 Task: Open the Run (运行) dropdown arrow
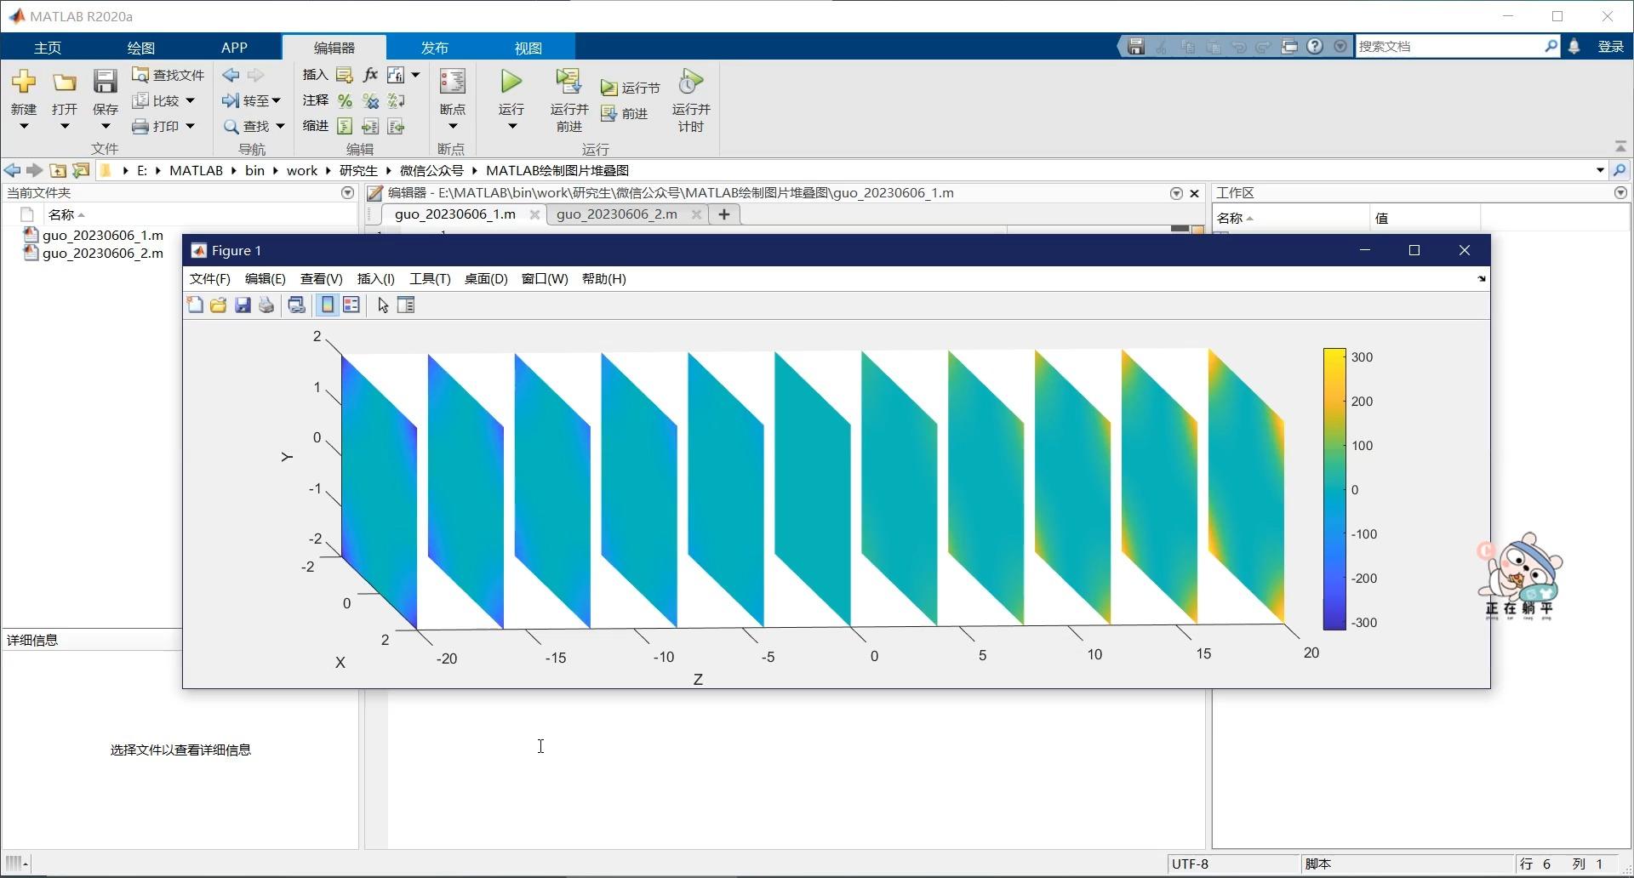(511, 127)
